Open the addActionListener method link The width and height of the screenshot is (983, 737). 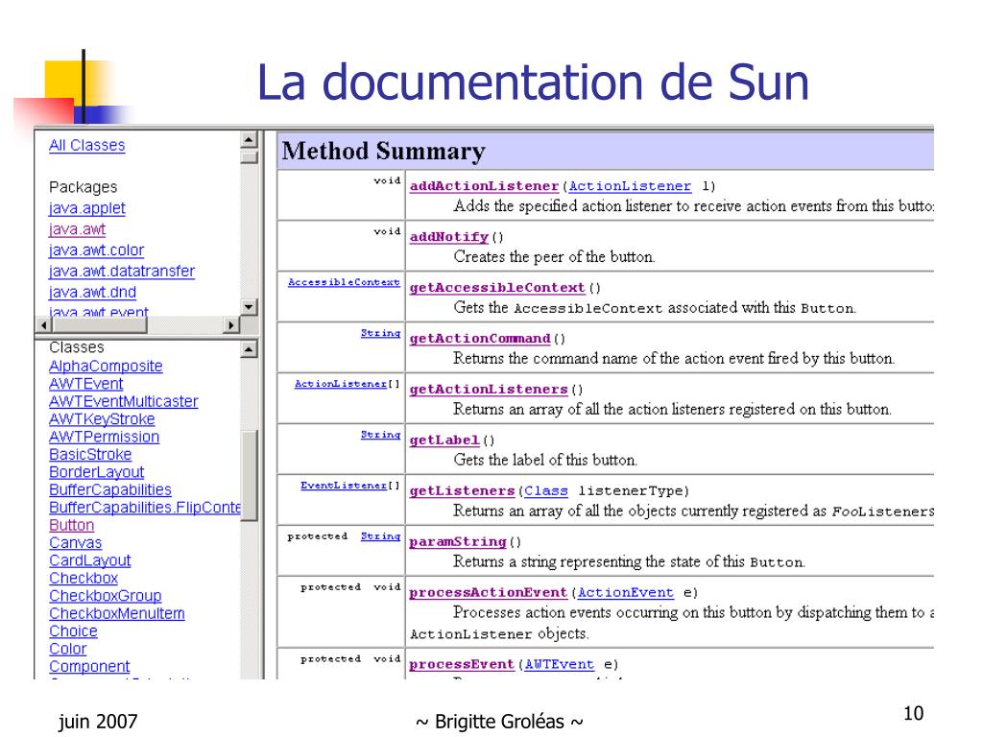[484, 186]
